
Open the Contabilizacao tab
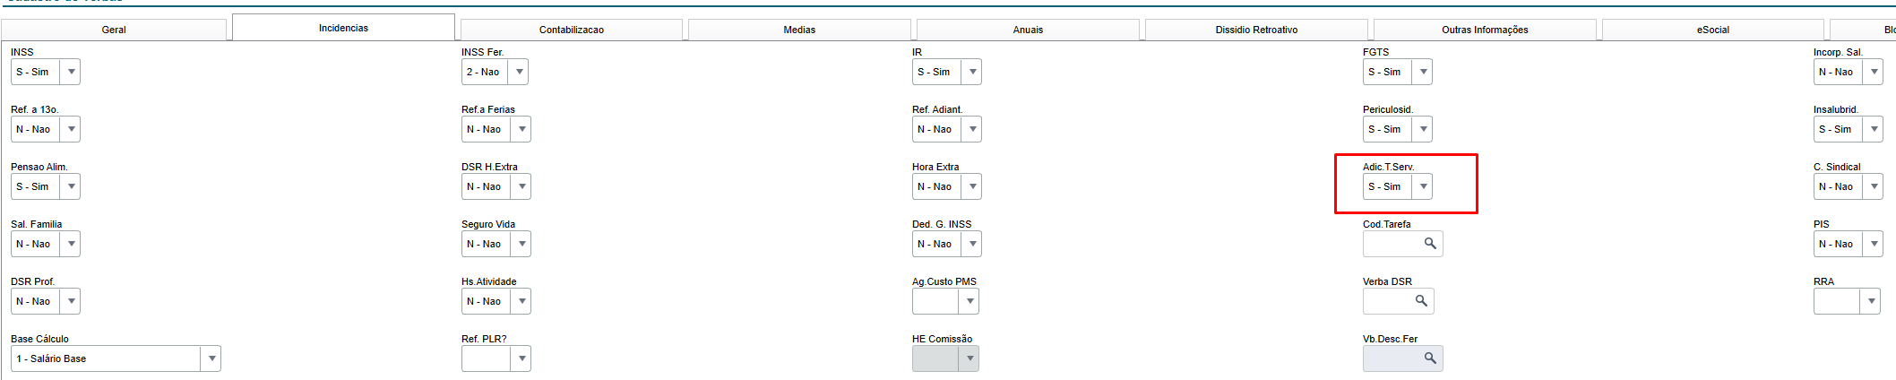572,30
